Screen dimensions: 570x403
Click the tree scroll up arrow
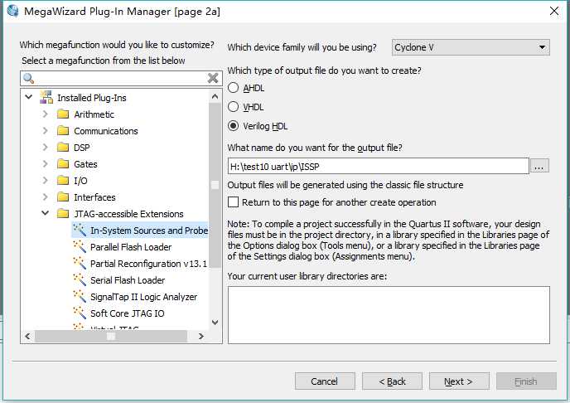[x=215, y=96]
